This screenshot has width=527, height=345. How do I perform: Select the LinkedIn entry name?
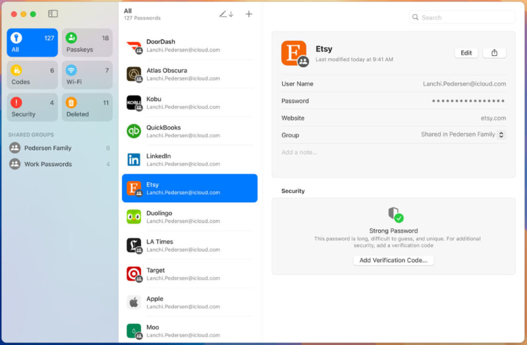tap(159, 156)
